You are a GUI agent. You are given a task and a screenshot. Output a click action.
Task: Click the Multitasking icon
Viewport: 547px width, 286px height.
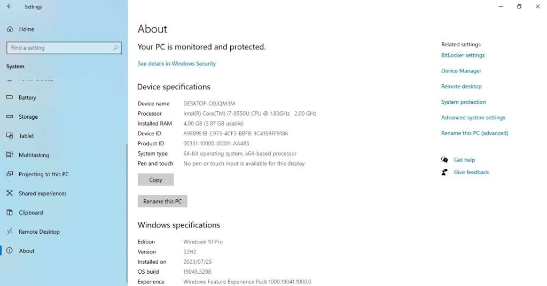(x=10, y=155)
